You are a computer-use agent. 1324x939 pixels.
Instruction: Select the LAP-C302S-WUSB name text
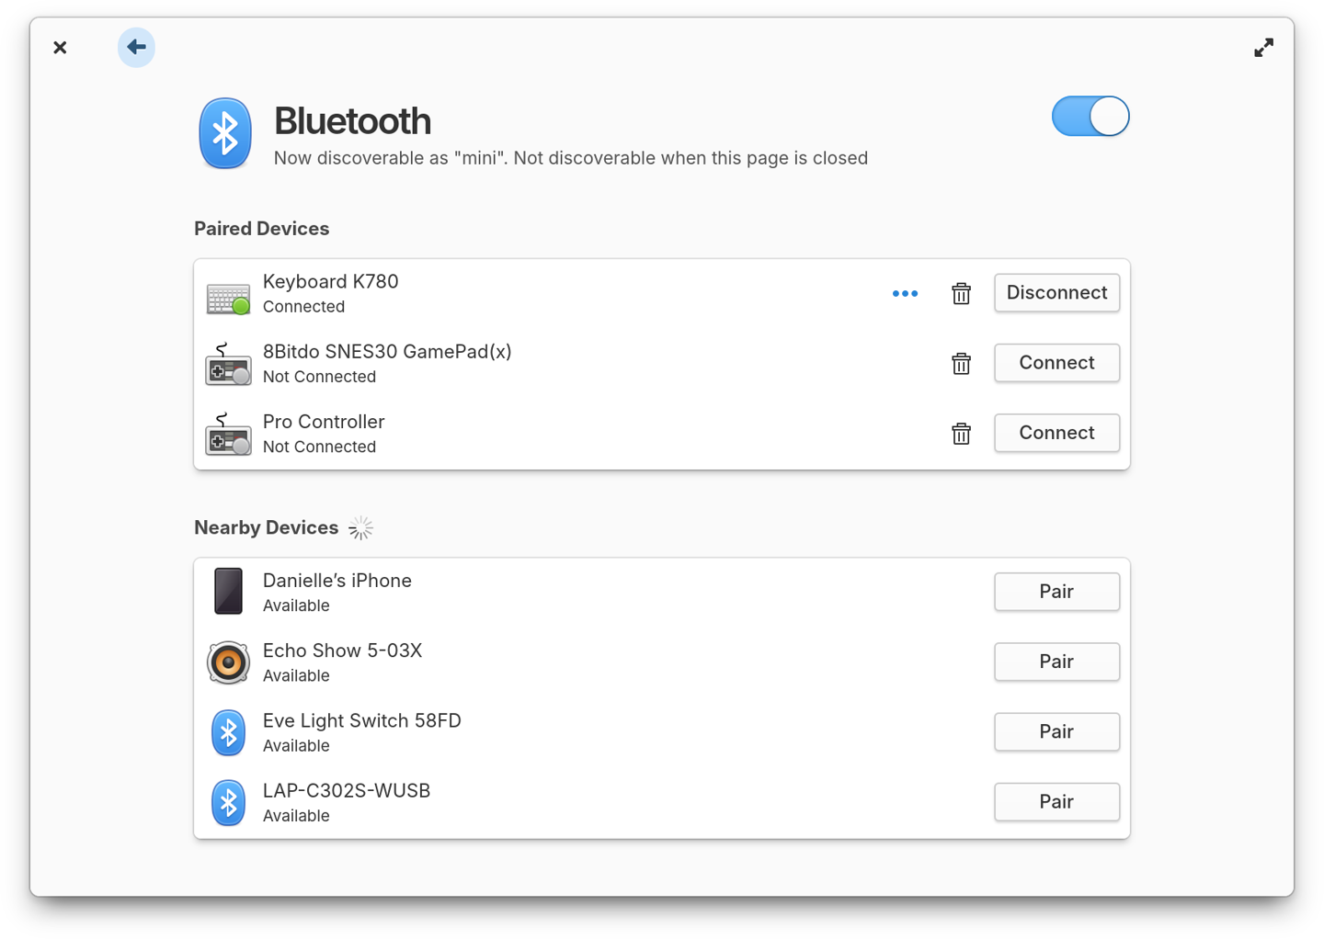point(347,791)
